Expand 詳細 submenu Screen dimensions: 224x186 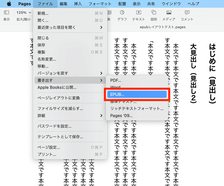point(70,115)
